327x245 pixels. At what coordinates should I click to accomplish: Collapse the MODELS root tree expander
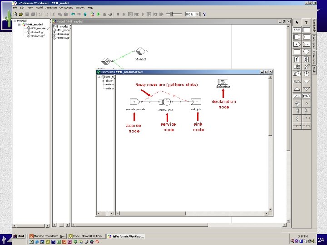tap(15, 21)
